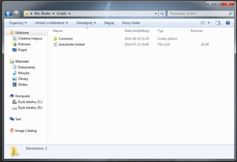The height and width of the screenshot is (162, 237).
Task: Click the Refresh icon next to address bar
Action: point(162,13)
